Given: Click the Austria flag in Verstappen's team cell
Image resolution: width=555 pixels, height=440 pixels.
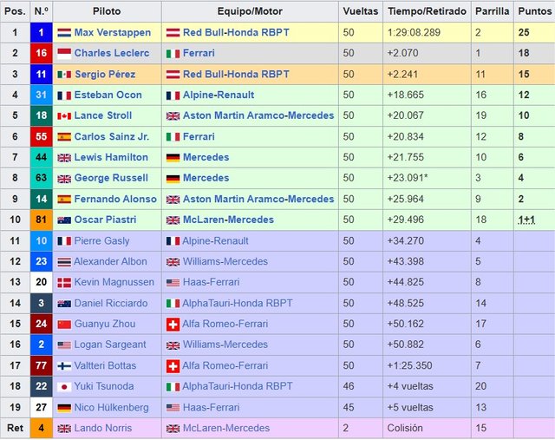Looking at the screenshot, I should coord(173,33).
